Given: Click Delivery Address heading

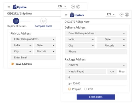Looking at the screenshot, I should 75,27.
